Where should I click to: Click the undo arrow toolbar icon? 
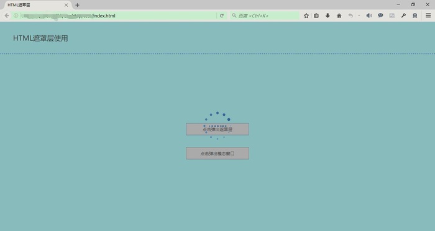pos(350,15)
